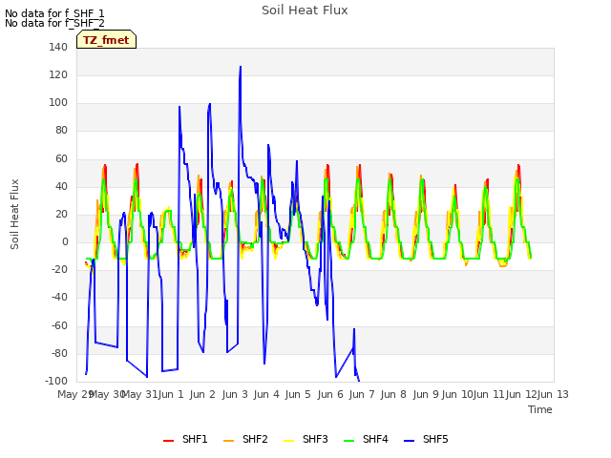Click the SHF2 legend label
This screenshot has height=458, width=611.
[255, 440]
